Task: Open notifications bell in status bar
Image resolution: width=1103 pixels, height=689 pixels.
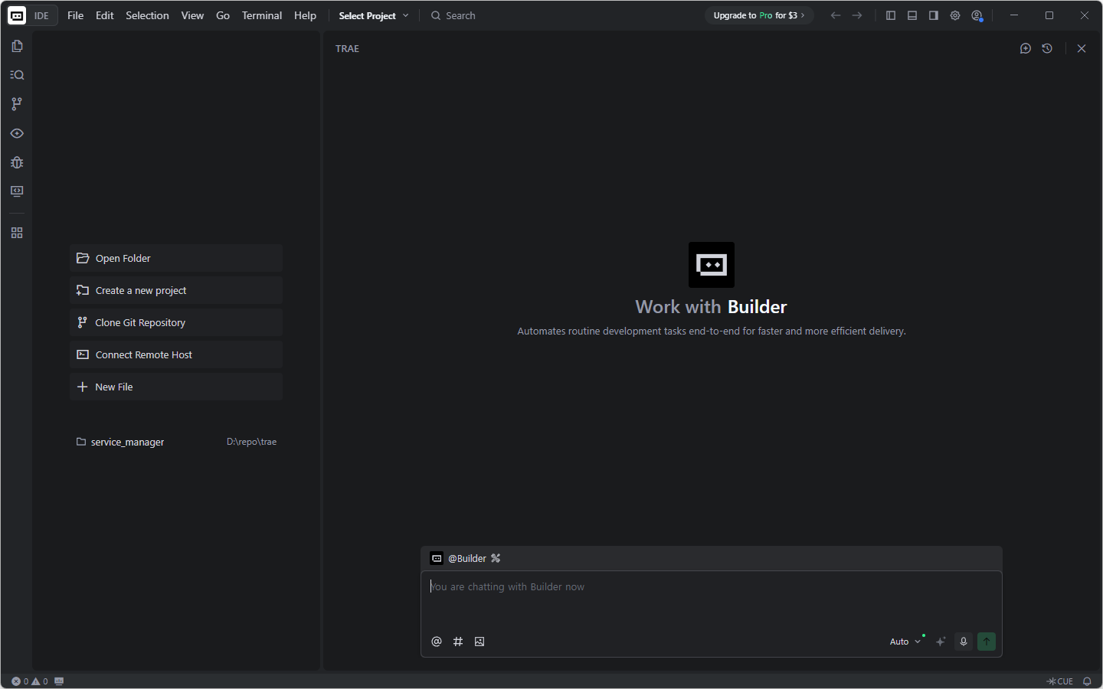Action: 1087,681
